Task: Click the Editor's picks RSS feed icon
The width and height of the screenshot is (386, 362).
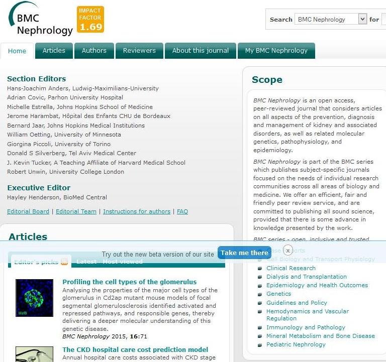Action: pyautogui.click(x=64, y=262)
